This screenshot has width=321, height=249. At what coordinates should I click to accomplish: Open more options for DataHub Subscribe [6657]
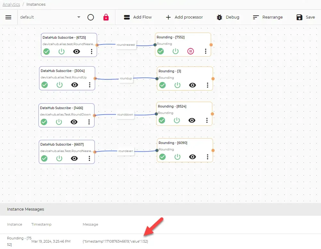89,158
